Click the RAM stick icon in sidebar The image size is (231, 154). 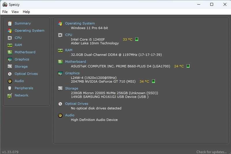coord(10,45)
